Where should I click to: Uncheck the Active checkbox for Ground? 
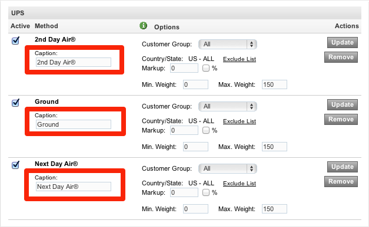coord(15,103)
